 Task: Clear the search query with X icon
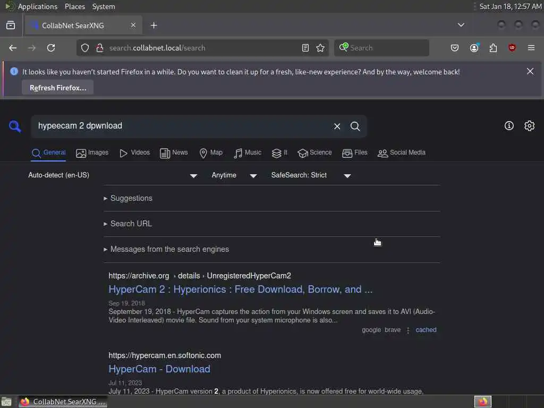337,126
